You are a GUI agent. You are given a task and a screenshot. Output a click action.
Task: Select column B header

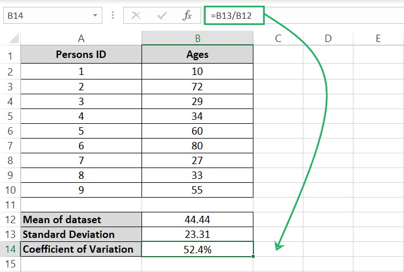click(197, 39)
